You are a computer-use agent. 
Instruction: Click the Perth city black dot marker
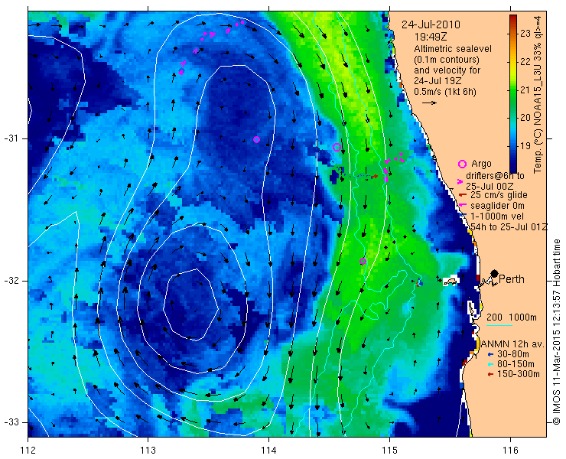pyautogui.click(x=495, y=273)
